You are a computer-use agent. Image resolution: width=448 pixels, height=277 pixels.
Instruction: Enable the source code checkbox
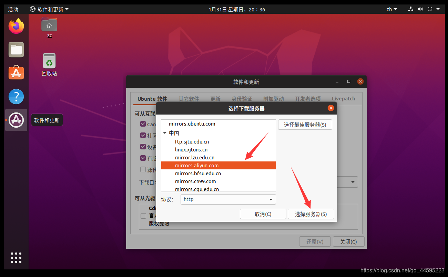(143, 169)
